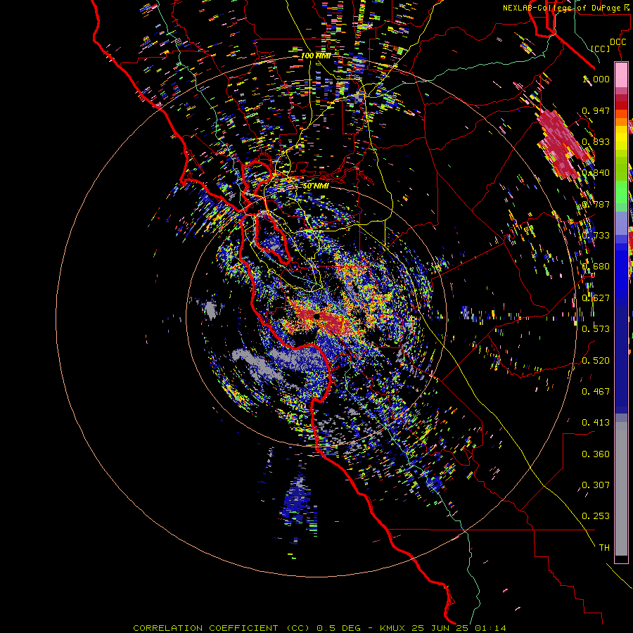Click the 0.573 scale value
Screen dimensions: 633x633
[x=596, y=329]
